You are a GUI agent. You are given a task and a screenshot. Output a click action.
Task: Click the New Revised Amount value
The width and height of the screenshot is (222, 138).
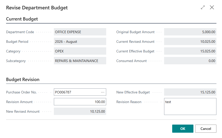[80, 111]
